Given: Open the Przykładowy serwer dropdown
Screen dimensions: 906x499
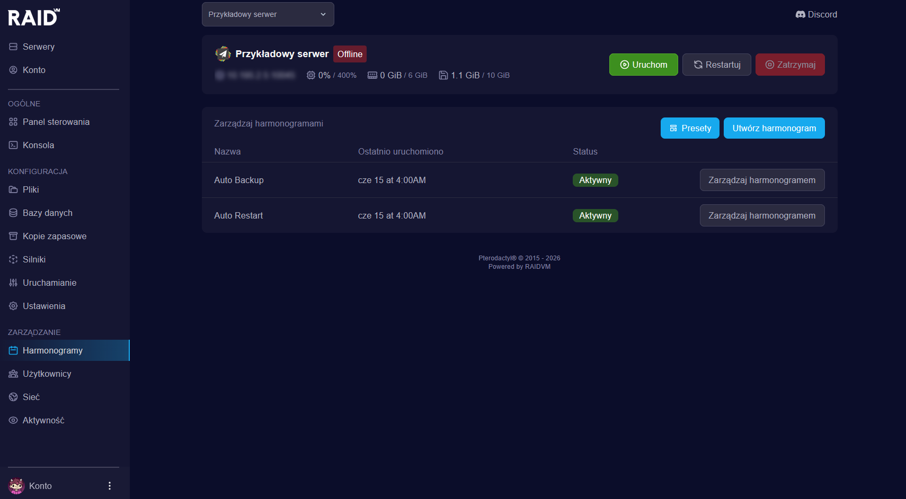Looking at the screenshot, I should click(268, 14).
